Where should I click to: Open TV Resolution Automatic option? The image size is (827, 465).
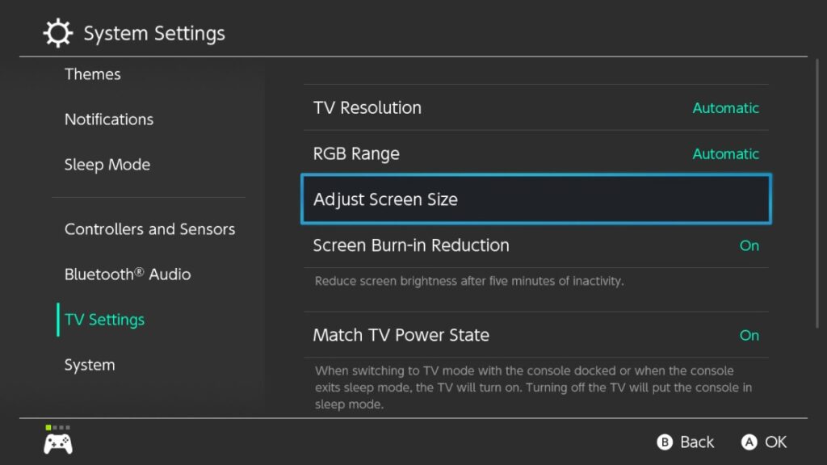point(726,108)
